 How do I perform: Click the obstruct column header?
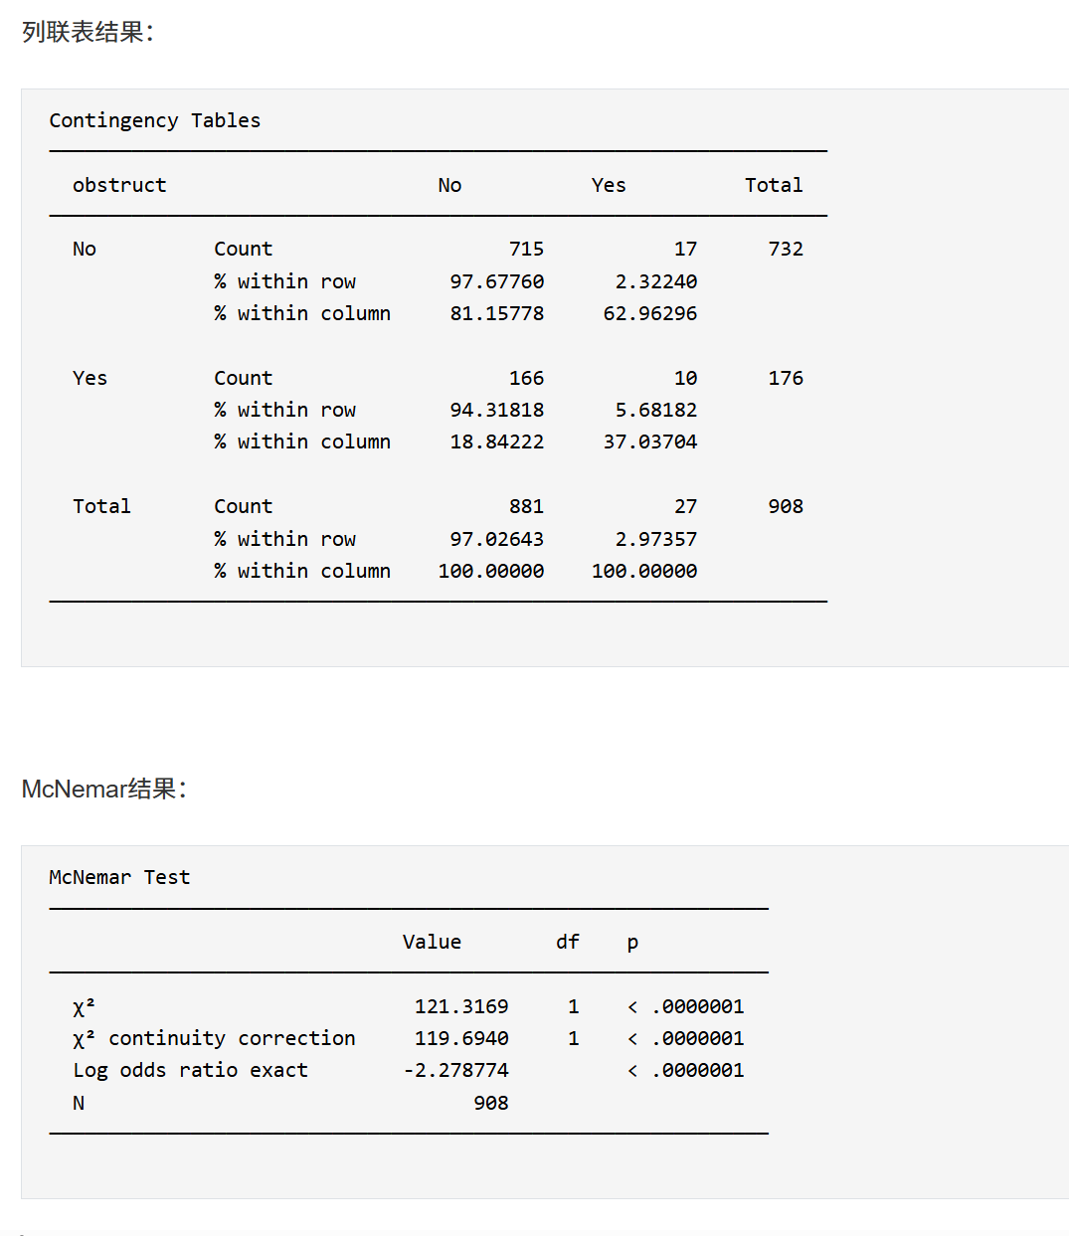tap(119, 185)
